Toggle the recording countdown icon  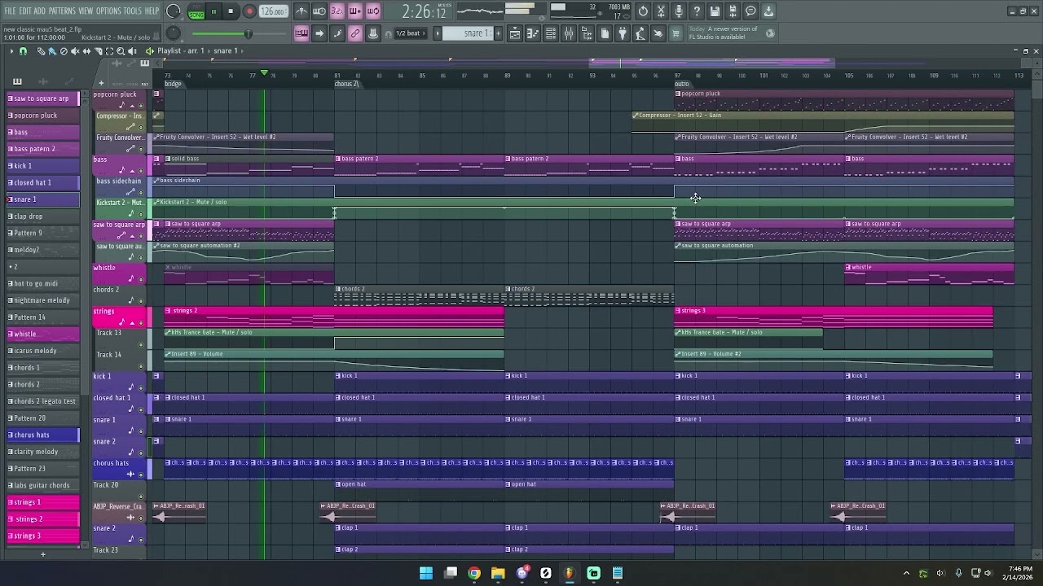pyautogui.click(x=337, y=11)
